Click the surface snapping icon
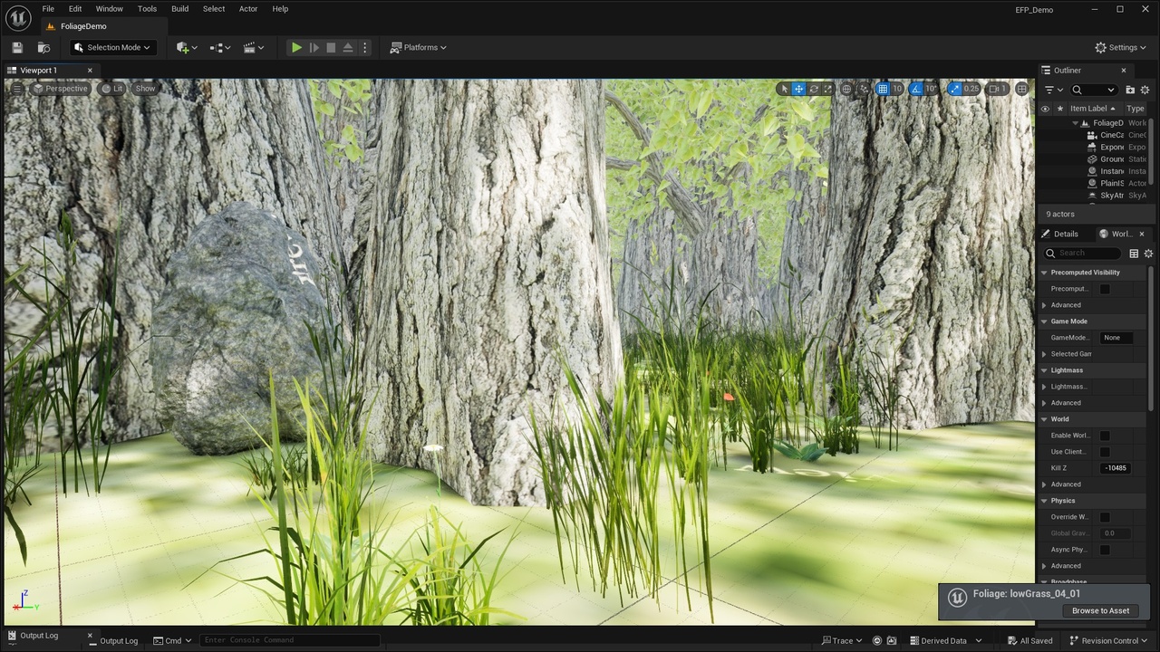Image resolution: width=1160 pixels, height=652 pixels. coord(862,89)
